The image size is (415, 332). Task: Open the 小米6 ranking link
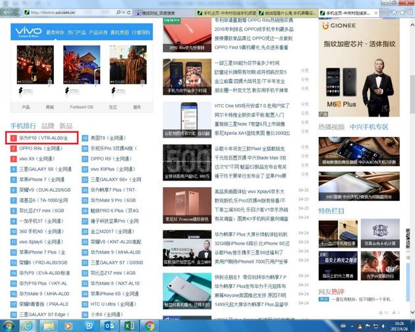(x=107, y=314)
